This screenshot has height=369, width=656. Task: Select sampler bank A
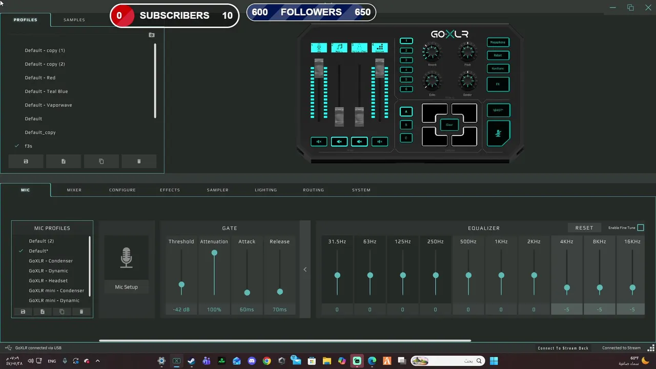click(406, 111)
